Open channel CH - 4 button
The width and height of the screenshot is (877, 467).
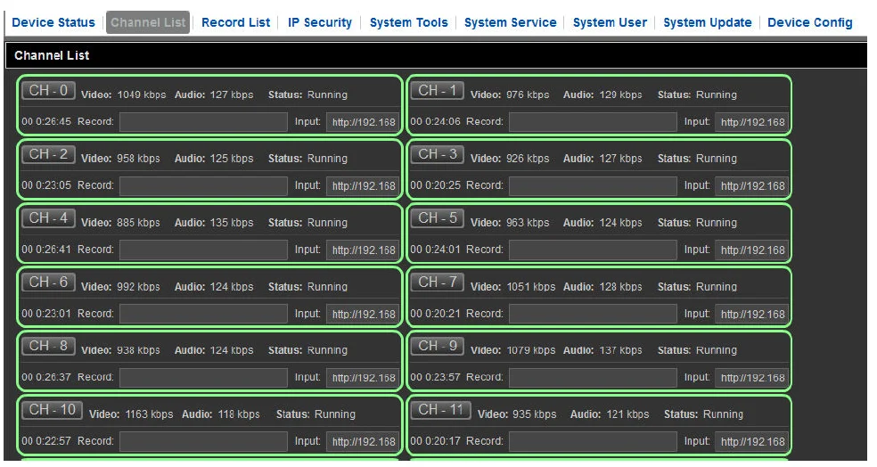[x=48, y=218]
